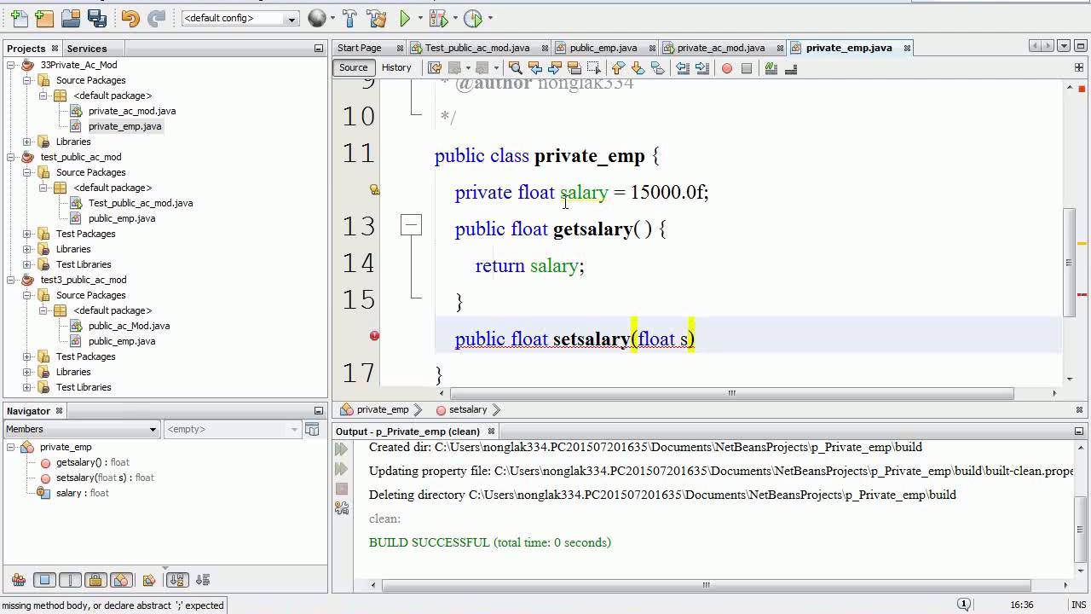Click the Save All toolbar icon
The width and height of the screenshot is (1091, 614).
(x=97, y=18)
